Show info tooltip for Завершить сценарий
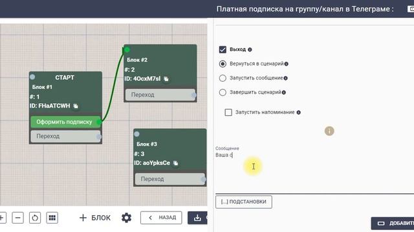The image size is (414, 232). [283, 92]
